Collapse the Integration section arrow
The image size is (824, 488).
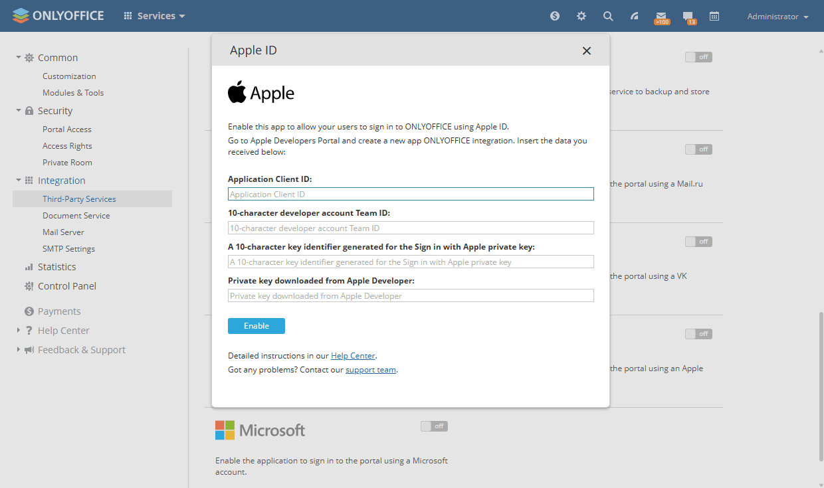pos(19,181)
